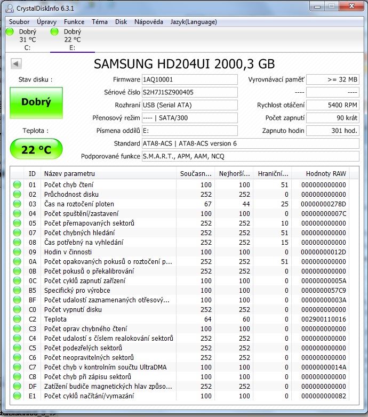This screenshot has height=417, width=368.
Task: Click the RAW value 002900110016
Action: pyautogui.click(x=324, y=319)
